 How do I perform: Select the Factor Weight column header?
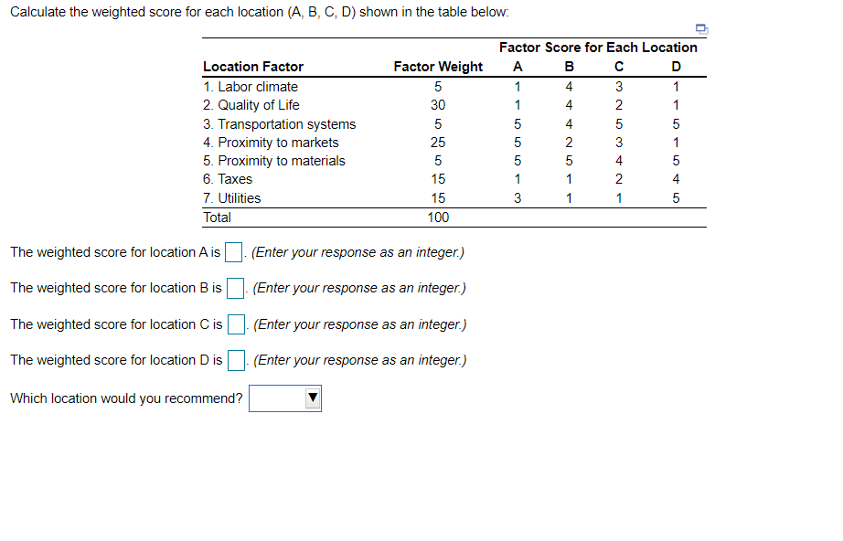(438, 66)
